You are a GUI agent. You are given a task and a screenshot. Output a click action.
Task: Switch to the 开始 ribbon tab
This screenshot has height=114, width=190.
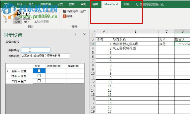19,4
